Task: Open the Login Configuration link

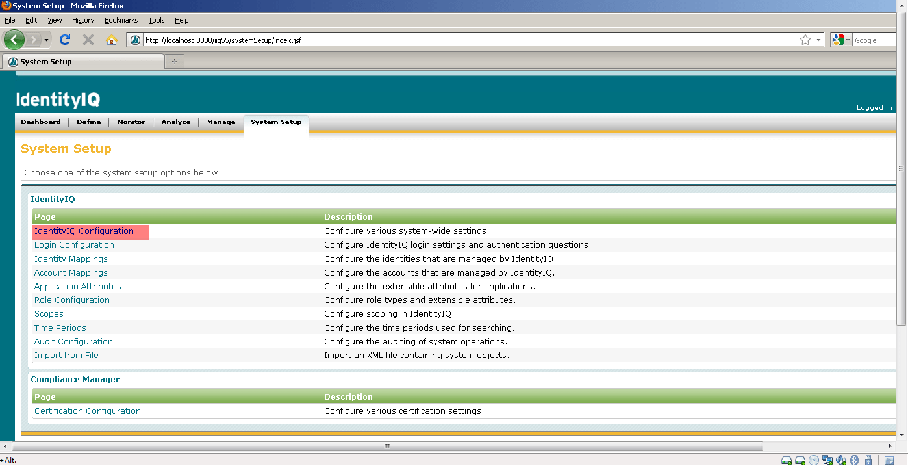Action: [x=74, y=245]
